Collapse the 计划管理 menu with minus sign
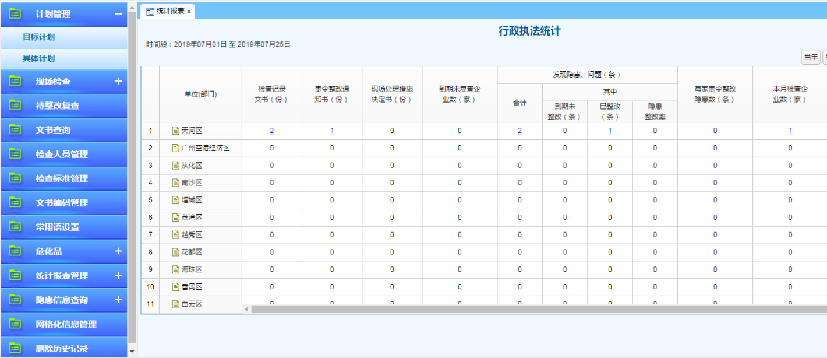Image resolution: width=827 pixels, height=358 pixels. click(x=118, y=13)
